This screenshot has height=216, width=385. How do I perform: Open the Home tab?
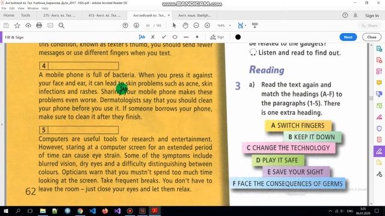pos(9,15)
